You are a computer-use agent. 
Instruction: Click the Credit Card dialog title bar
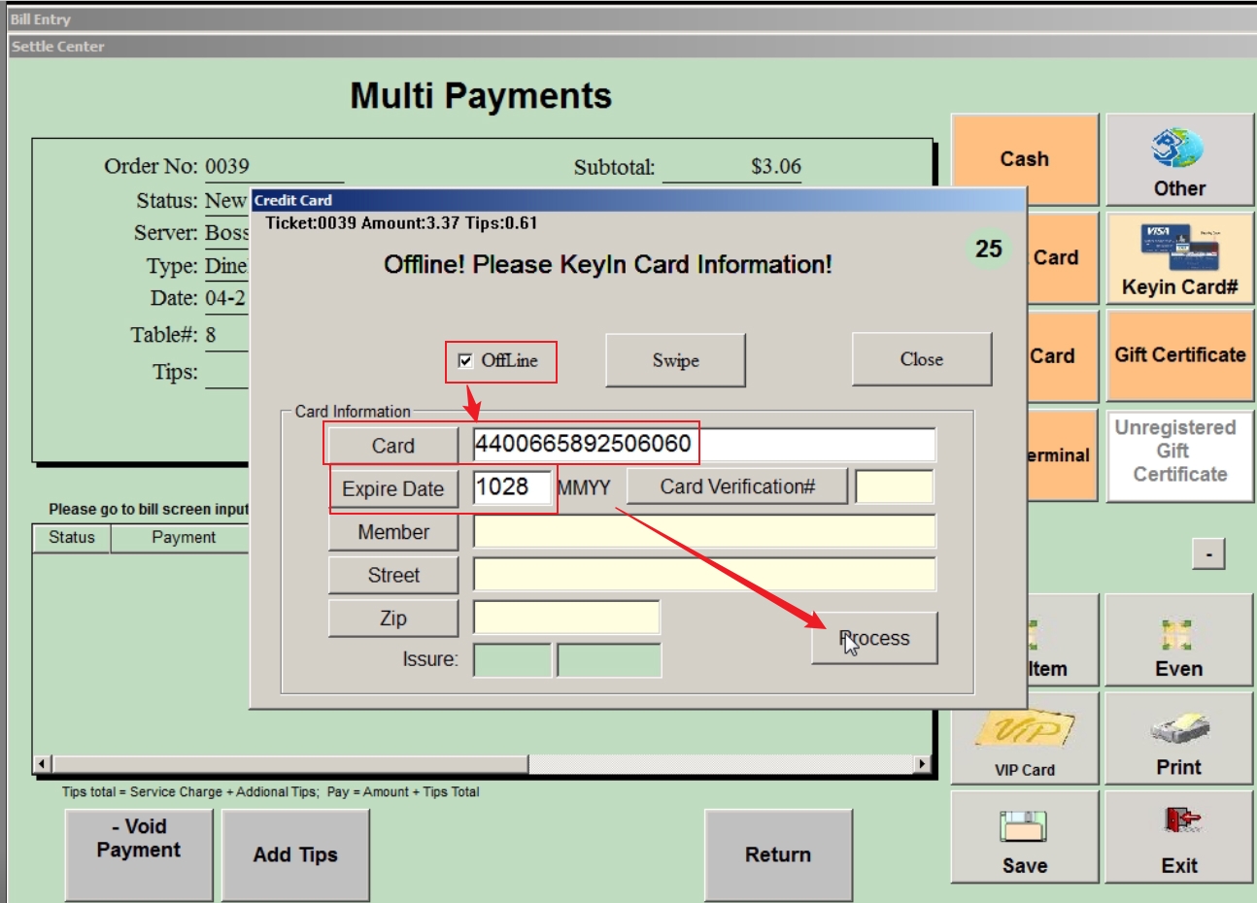638,200
